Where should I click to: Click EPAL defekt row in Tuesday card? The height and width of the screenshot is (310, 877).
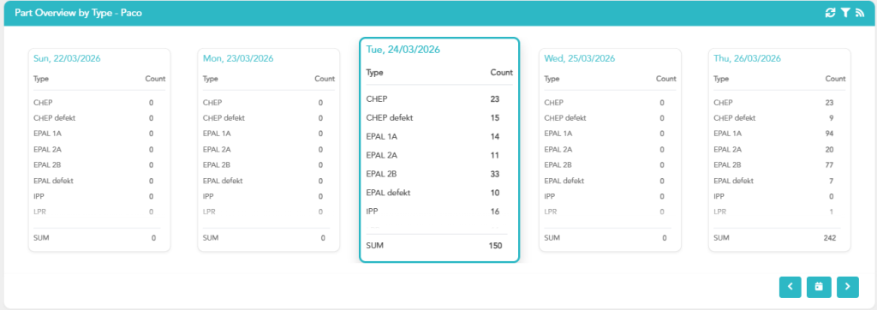tap(438, 193)
